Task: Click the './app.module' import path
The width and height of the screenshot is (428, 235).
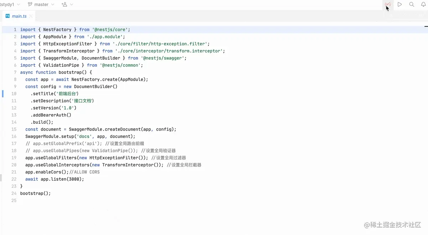Action: 105,37
